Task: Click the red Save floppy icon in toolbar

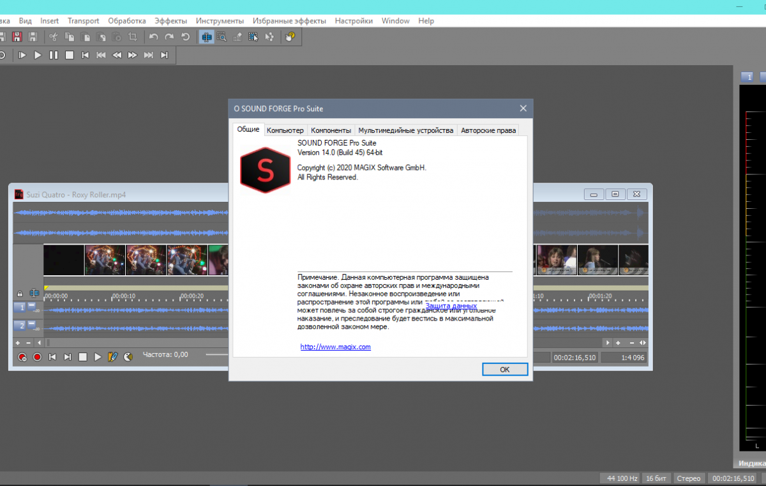Action: tap(17, 37)
